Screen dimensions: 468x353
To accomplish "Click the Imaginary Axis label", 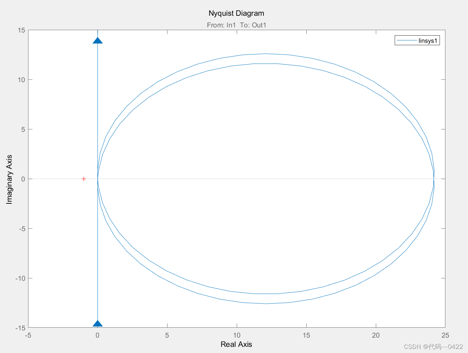I will click(9, 179).
